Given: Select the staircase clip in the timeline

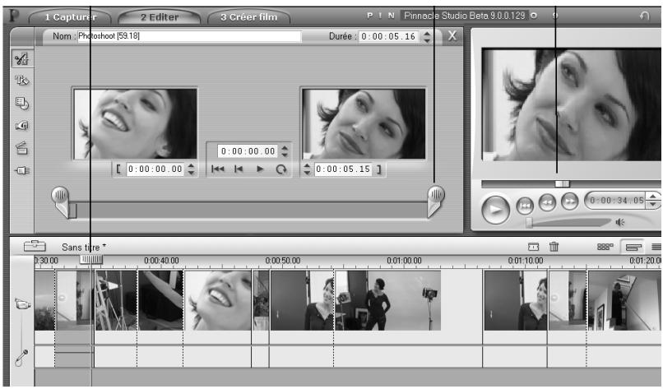Looking at the screenshot, I should click(x=624, y=300).
